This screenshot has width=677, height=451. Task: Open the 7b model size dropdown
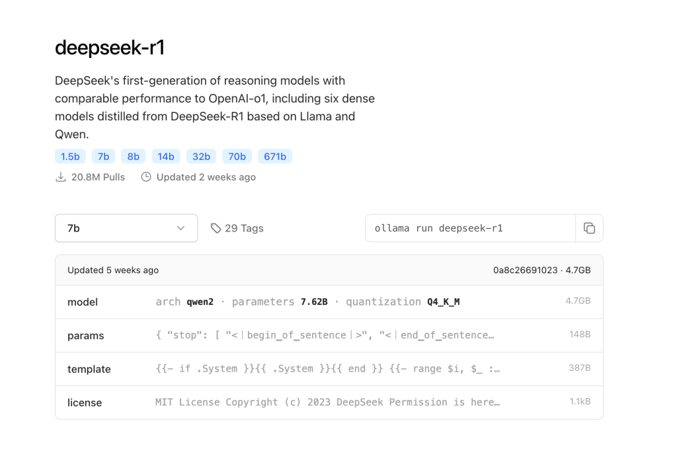[126, 228]
